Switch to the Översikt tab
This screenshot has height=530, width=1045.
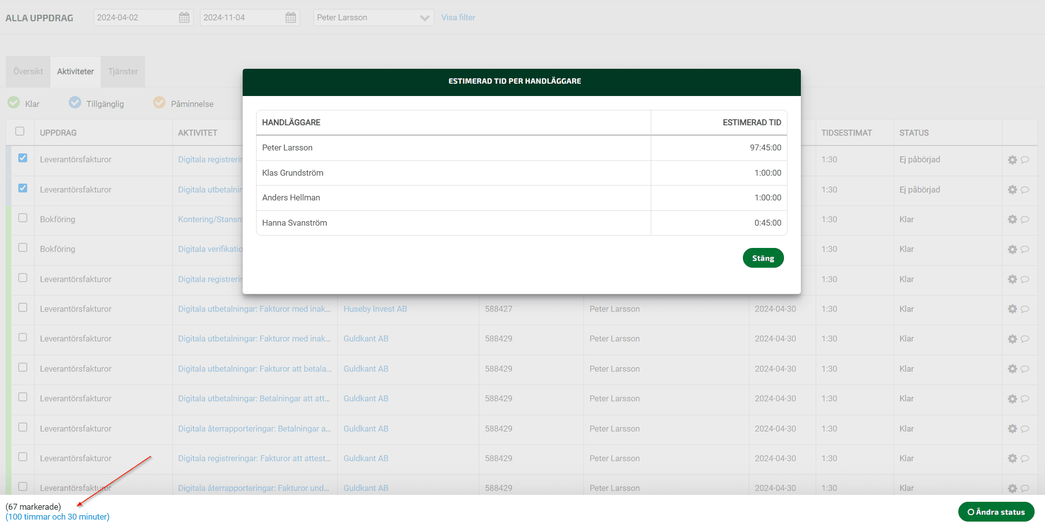tap(28, 72)
